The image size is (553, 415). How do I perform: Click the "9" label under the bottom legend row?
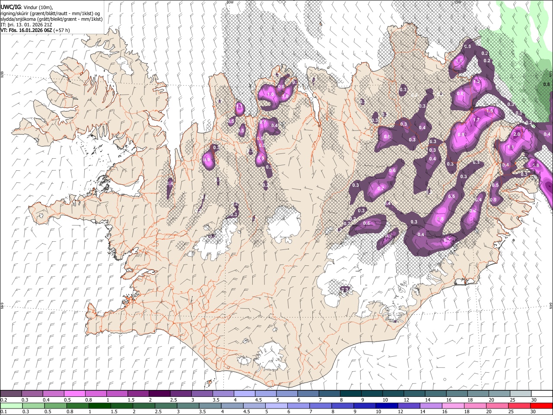pyautogui.click(x=355, y=412)
